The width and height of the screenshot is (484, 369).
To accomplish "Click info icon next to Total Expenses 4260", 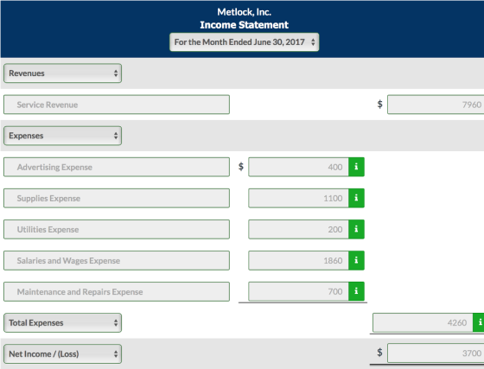I will coord(479,322).
